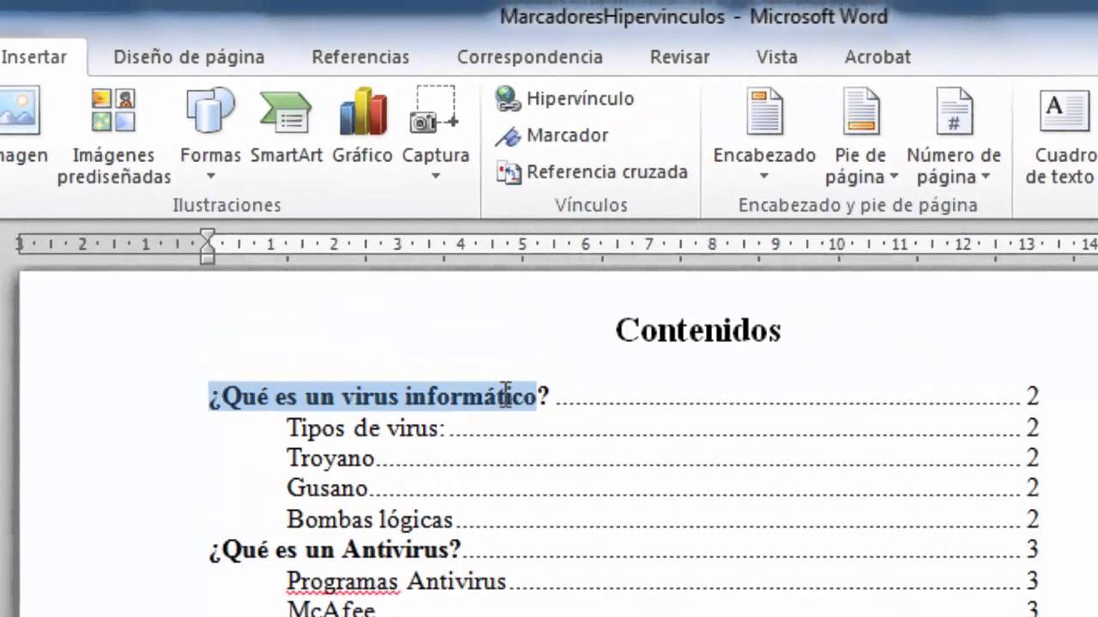This screenshot has height=617, width=1098.
Task: Open the Número de página dropdown arrow
Action: (x=985, y=177)
